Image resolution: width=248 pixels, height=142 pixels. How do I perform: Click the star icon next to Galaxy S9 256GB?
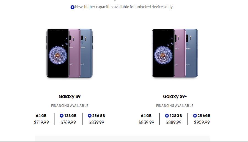90,116
